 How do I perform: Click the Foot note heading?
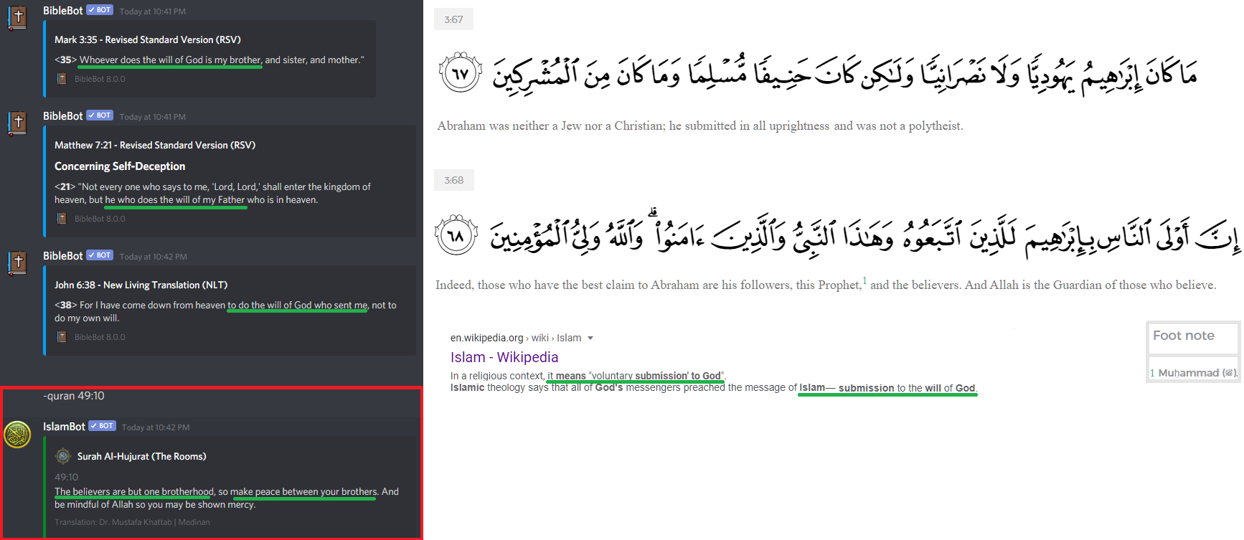[1184, 336]
